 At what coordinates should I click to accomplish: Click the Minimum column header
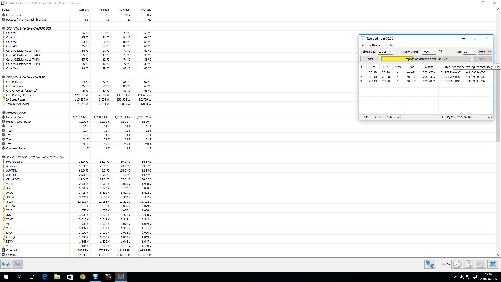tap(101, 10)
